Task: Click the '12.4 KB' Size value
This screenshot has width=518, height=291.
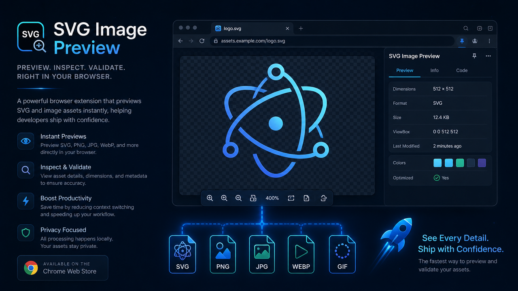Action: click(x=441, y=117)
